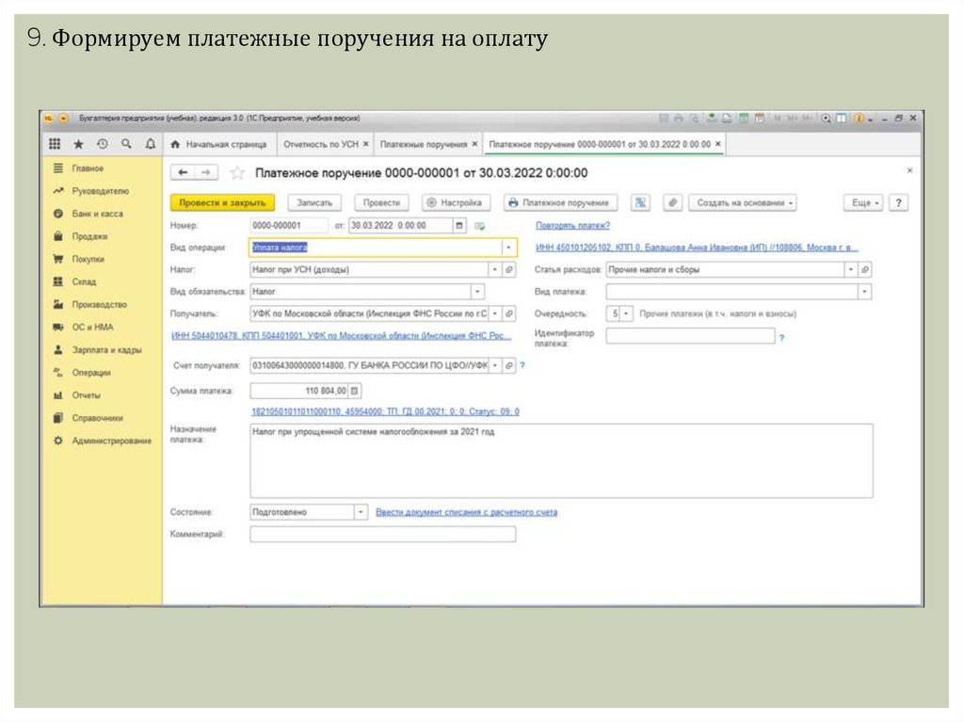Click the paperclip attachments icon

coord(672,202)
